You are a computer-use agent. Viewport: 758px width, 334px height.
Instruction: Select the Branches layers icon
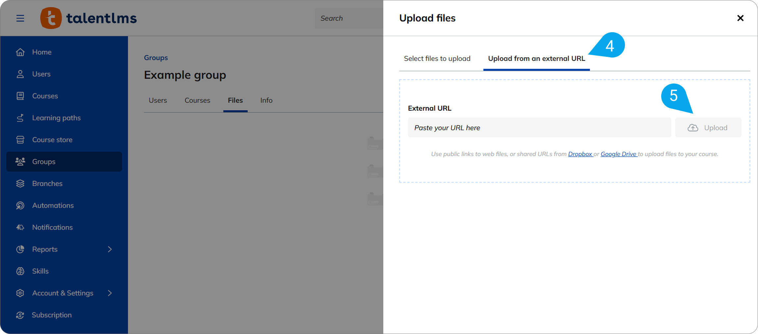click(x=20, y=183)
